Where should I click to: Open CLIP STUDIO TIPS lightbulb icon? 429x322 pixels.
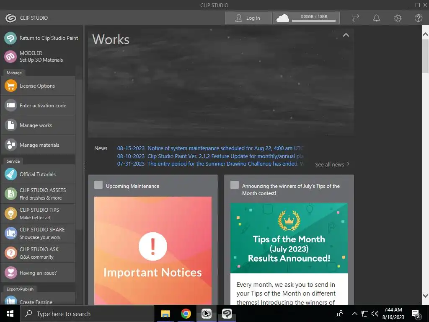[10, 213]
